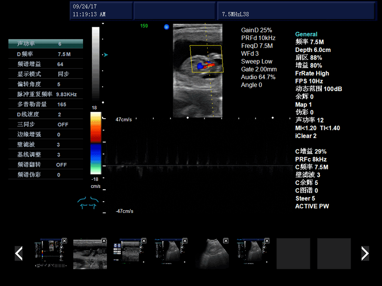Open the 壁滤波 setting row
This screenshot has width=382, height=286.
[45, 144]
